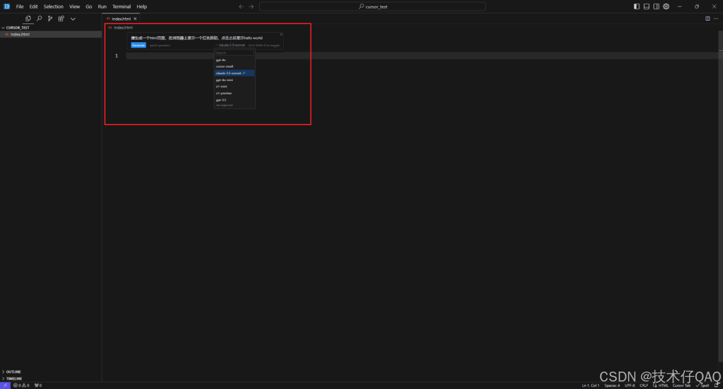
Task: Open the Help menu
Action: (141, 7)
